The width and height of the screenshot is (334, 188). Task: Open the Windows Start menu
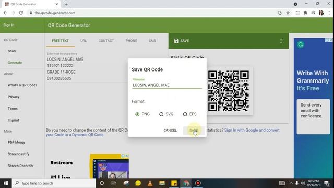[6, 183]
